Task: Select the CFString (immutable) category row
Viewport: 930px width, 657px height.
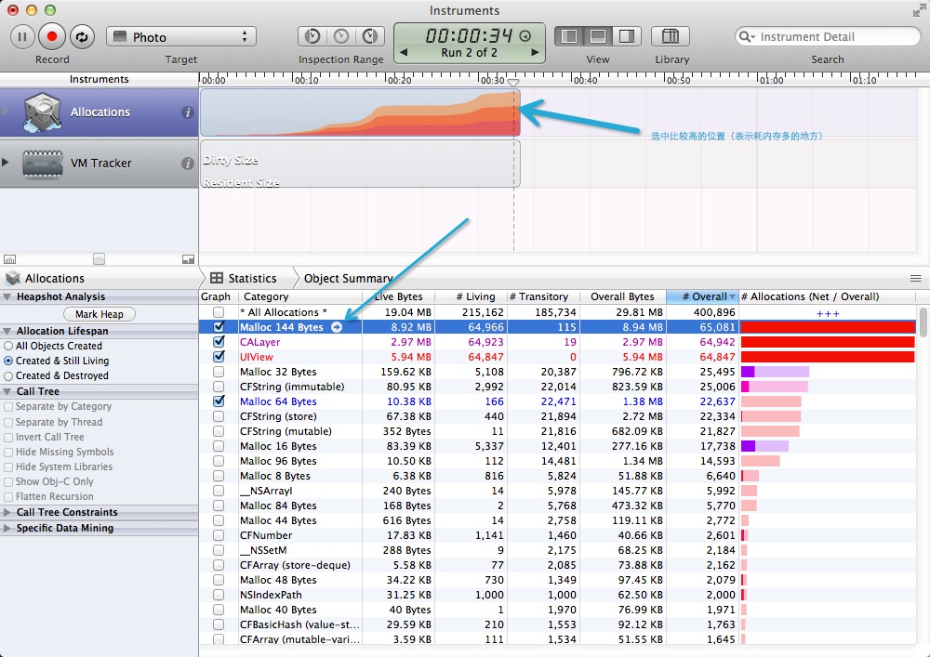Action: tap(557, 387)
